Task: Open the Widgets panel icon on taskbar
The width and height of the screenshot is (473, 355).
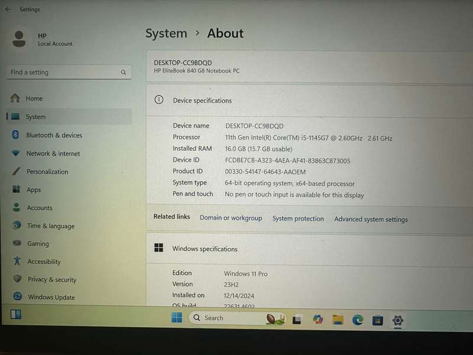Action: pos(16,314)
